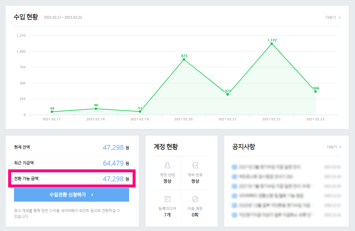Select the chart data point labeled 321
Viewport: 355px width, 231px height.
click(228, 94)
